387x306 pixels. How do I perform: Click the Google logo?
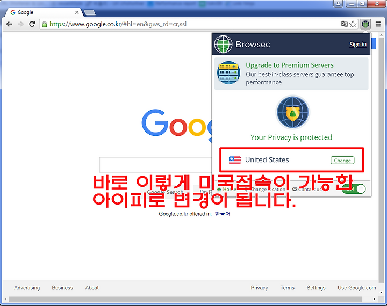pyautogui.click(x=176, y=126)
